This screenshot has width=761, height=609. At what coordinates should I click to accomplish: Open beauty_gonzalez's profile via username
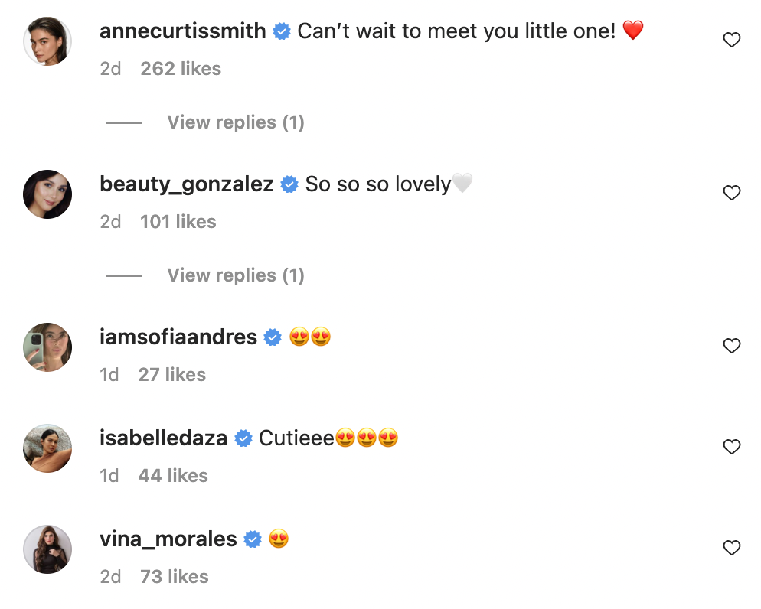point(188,184)
